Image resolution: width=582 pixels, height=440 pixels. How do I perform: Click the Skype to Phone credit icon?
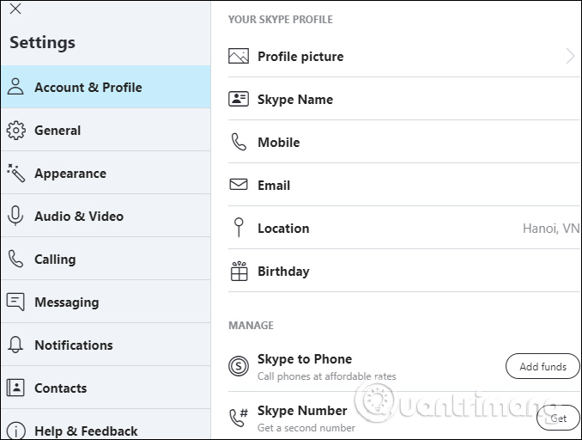pyautogui.click(x=239, y=366)
